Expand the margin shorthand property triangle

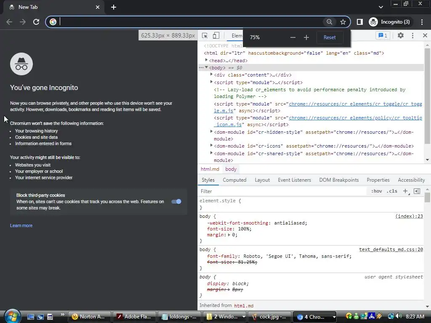pos(229,235)
